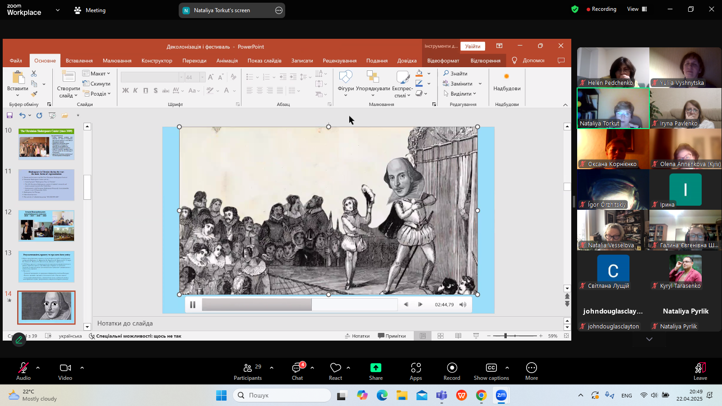Open the Zoom Chat panel

[x=297, y=368]
